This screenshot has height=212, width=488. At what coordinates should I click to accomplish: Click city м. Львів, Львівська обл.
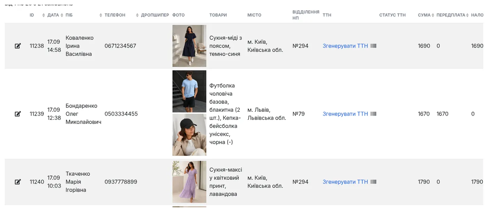pyautogui.click(x=267, y=114)
